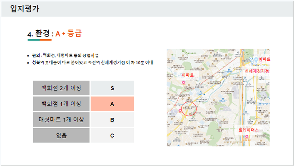294x166 pixels.
Task: Click the pink marker left of the red circle
Action: point(180,110)
